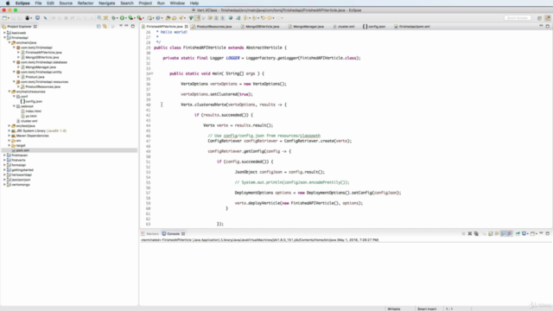Click the New file toolbar icon
The image size is (553, 311).
(x=4, y=18)
